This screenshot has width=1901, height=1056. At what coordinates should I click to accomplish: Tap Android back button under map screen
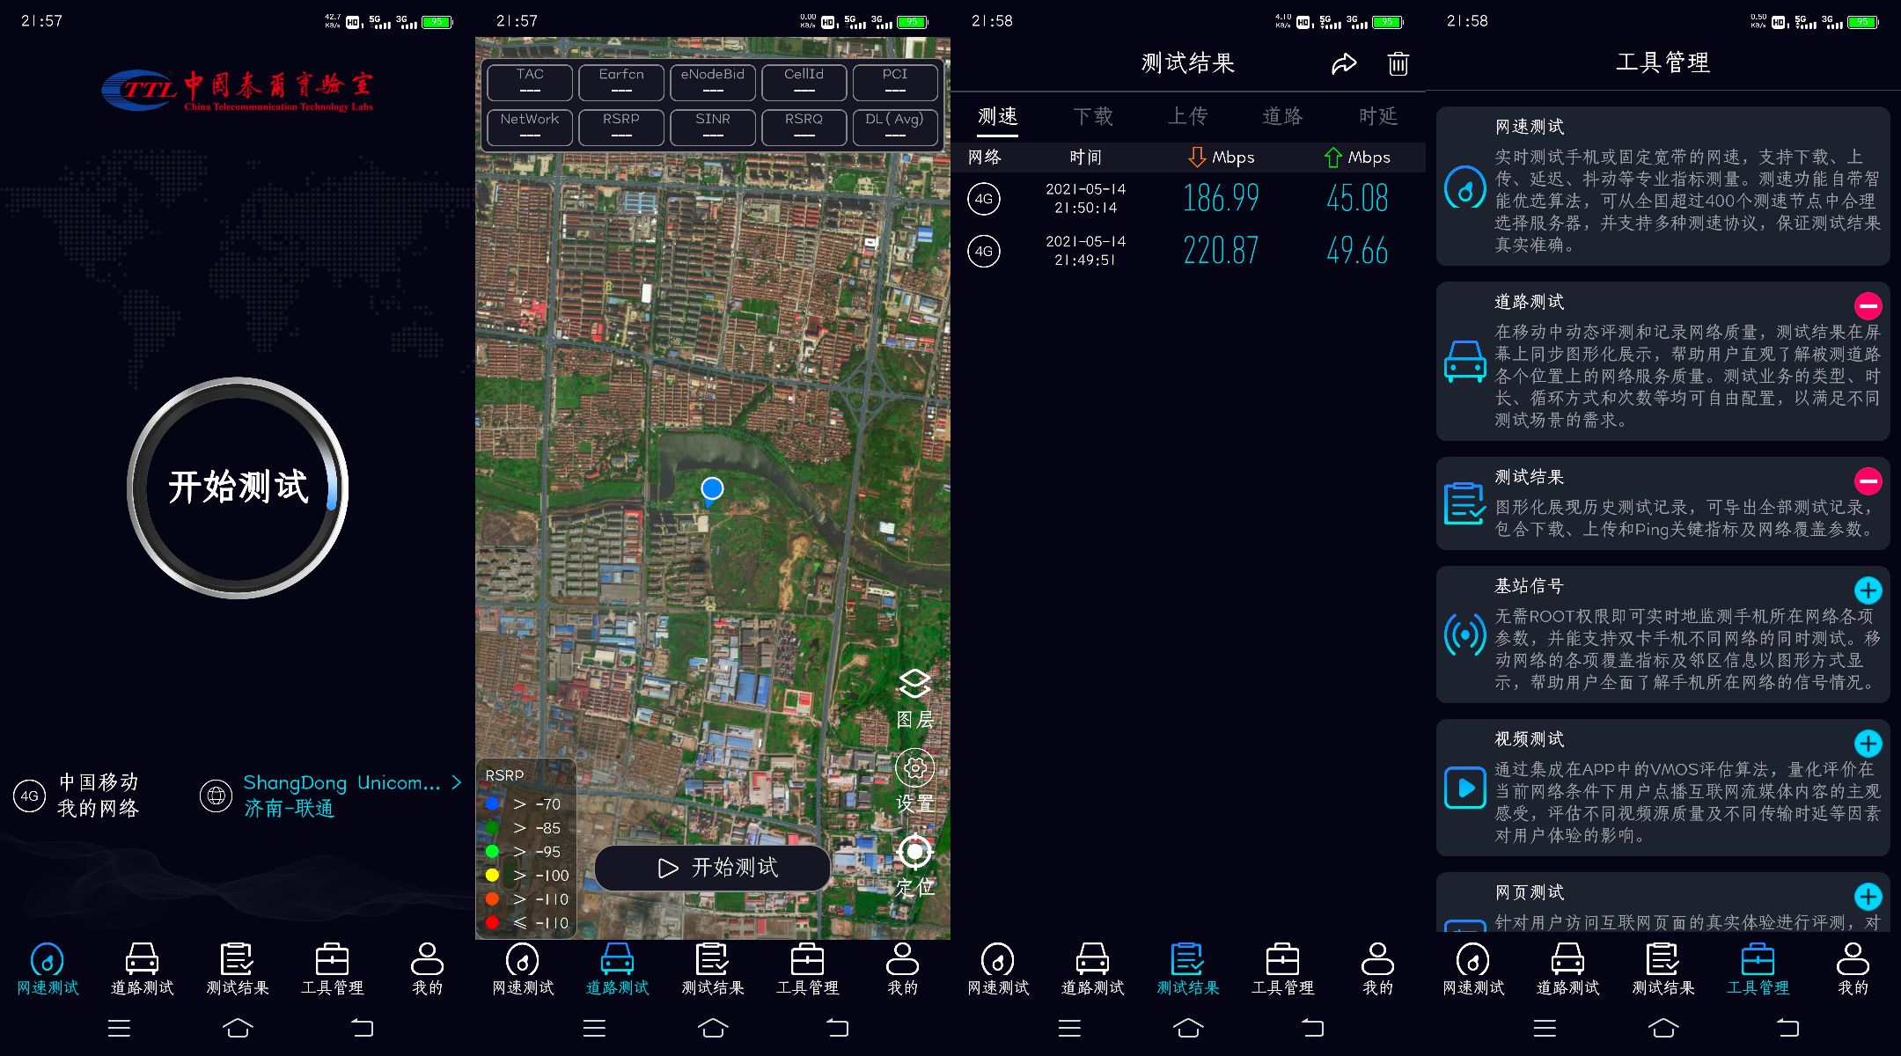(838, 1028)
